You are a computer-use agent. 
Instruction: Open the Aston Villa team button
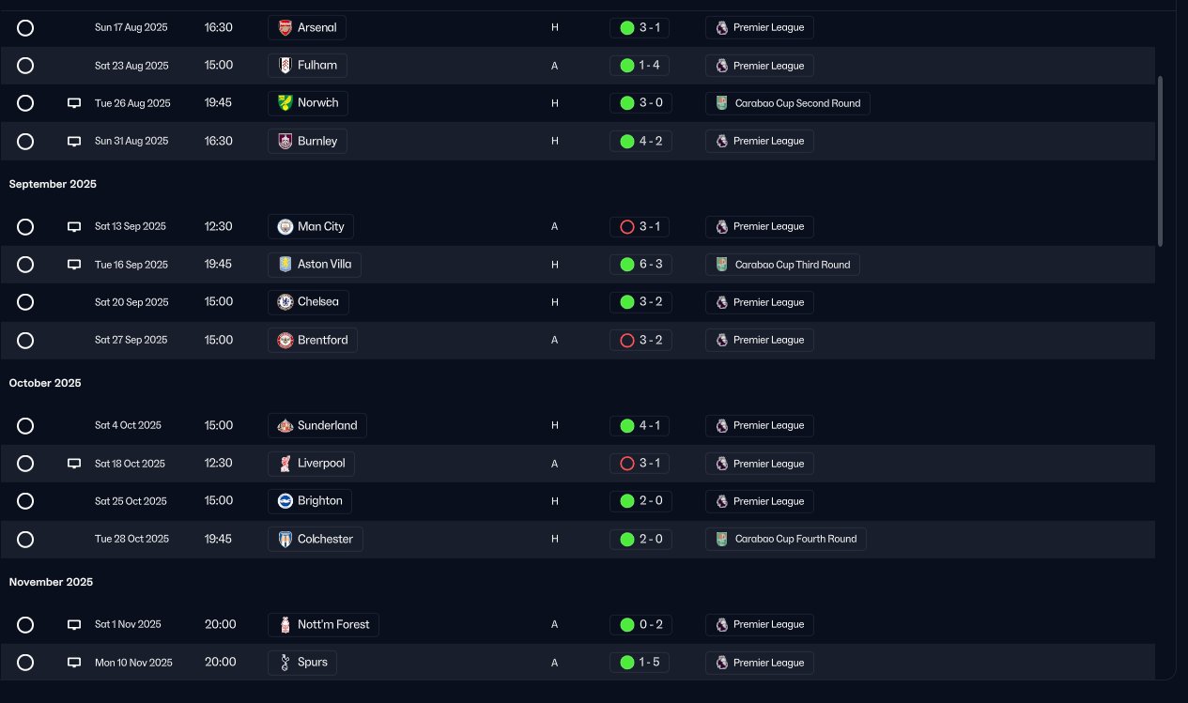pyautogui.click(x=315, y=265)
